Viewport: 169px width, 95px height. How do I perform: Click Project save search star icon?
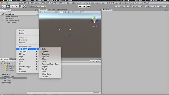99,61
